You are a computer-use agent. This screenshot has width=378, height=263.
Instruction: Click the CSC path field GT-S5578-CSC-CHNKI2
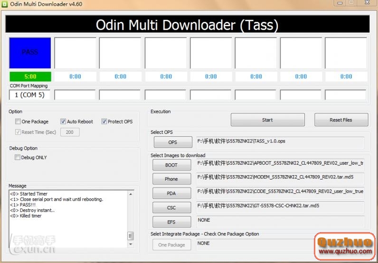pos(280,207)
